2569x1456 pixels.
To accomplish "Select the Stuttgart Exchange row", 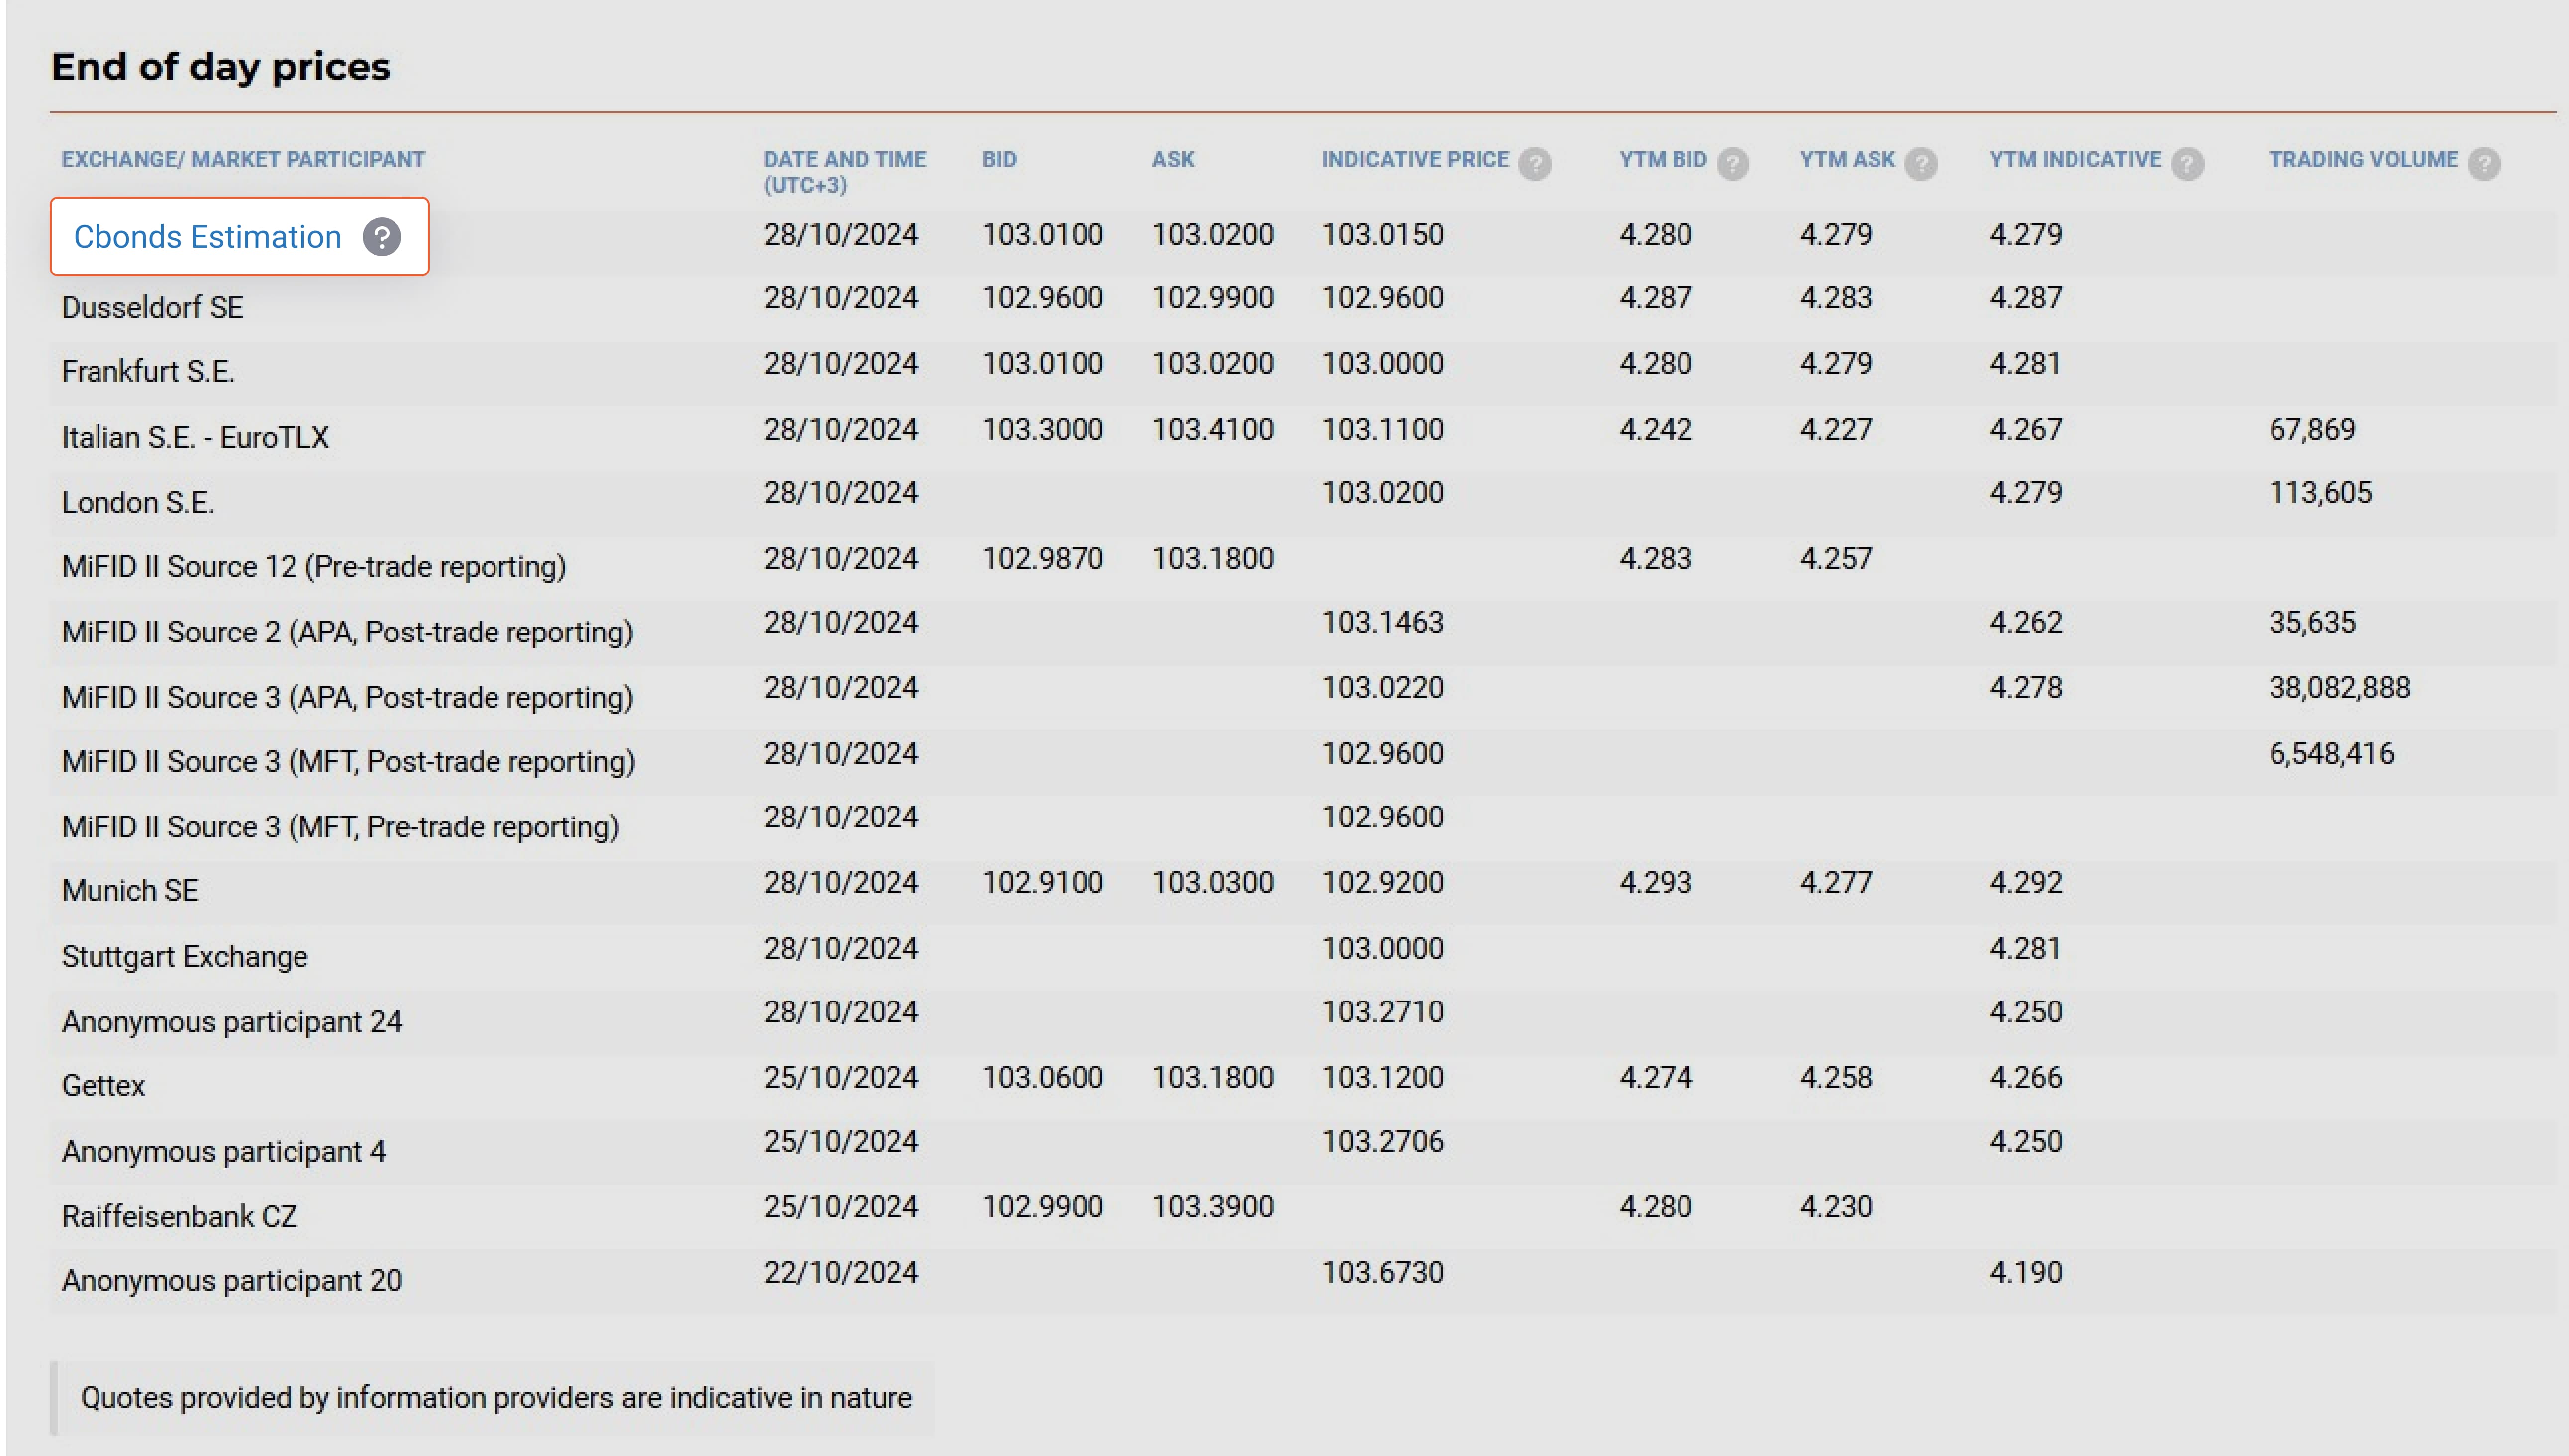I will pyautogui.click(x=184, y=956).
